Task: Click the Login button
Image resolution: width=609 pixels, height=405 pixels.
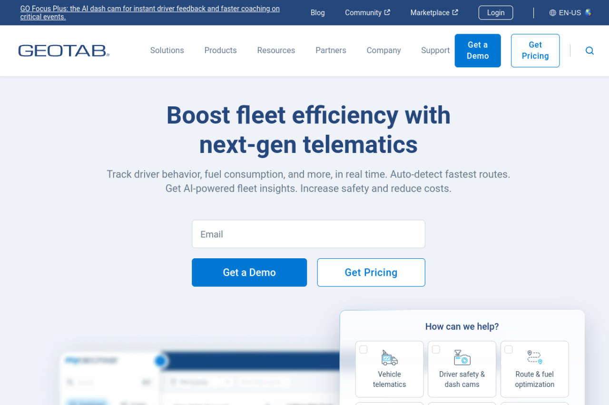Action: pyautogui.click(x=496, y=13)
